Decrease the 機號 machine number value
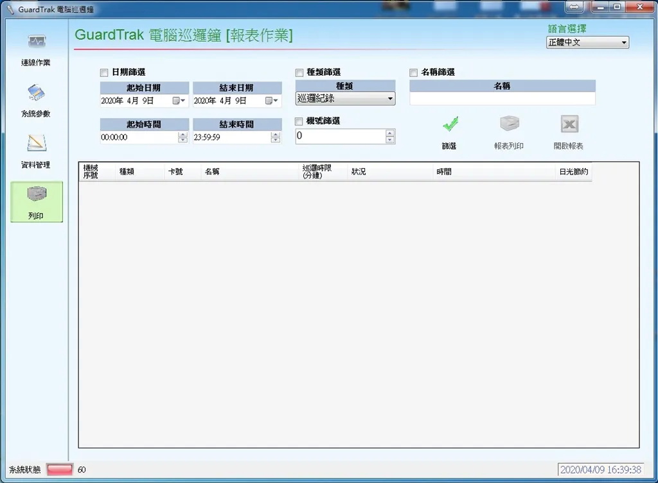This screenshot has height=483, width=658. click(390, 139)
